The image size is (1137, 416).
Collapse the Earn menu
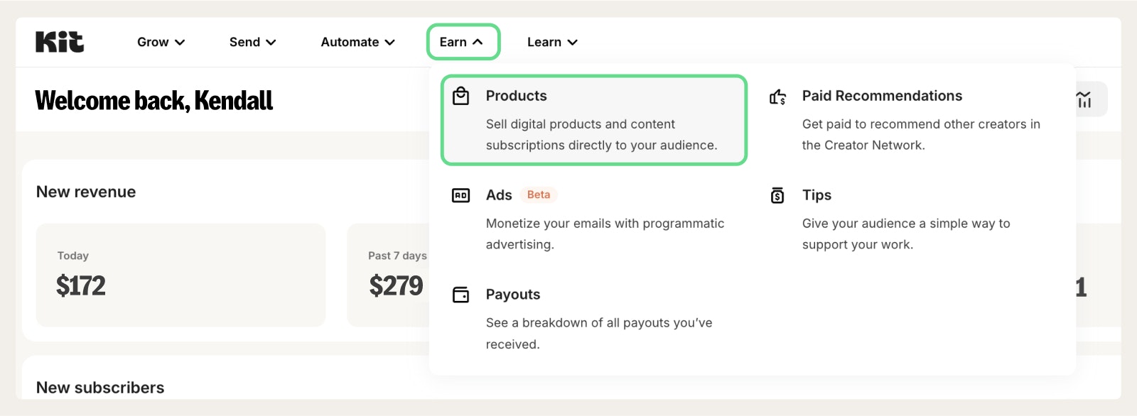[463, 42]
